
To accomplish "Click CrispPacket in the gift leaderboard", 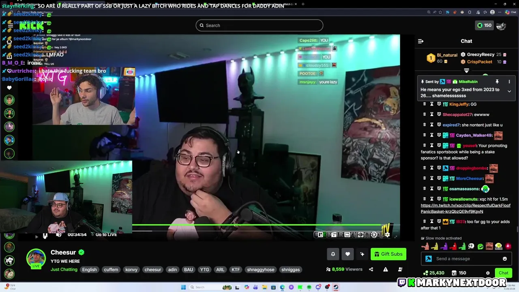I will pyautogui.click(x=479, y=62).
